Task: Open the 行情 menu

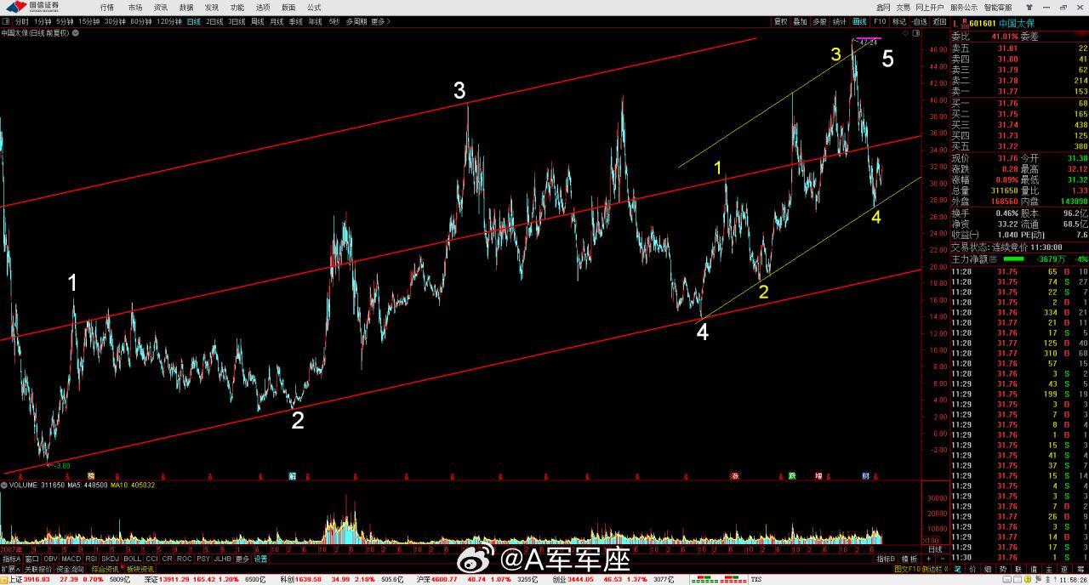Action: [107, 7]
